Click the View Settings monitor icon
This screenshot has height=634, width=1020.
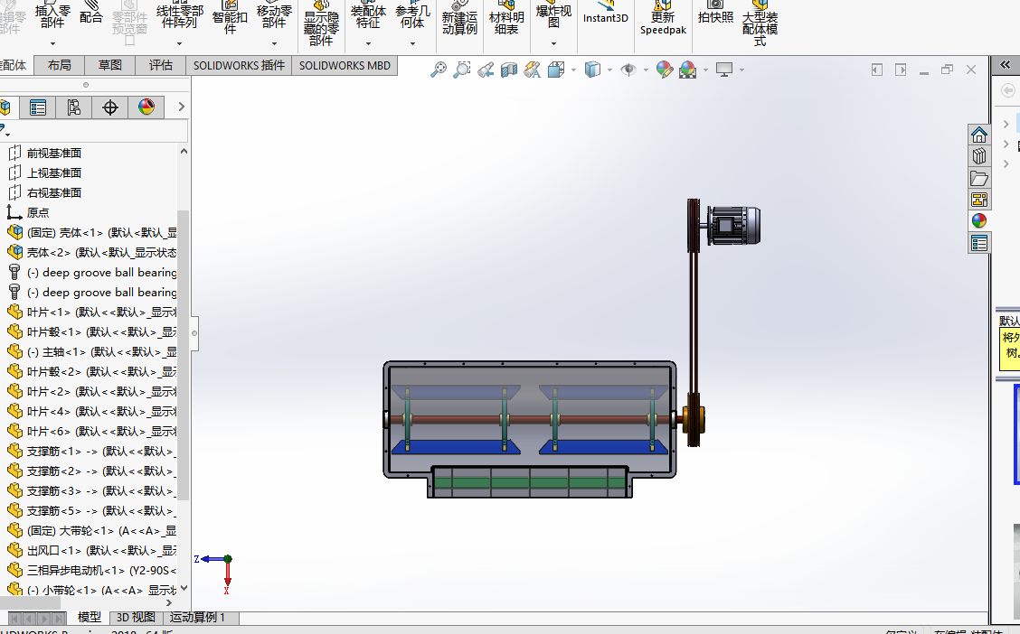tap(724, 70)
